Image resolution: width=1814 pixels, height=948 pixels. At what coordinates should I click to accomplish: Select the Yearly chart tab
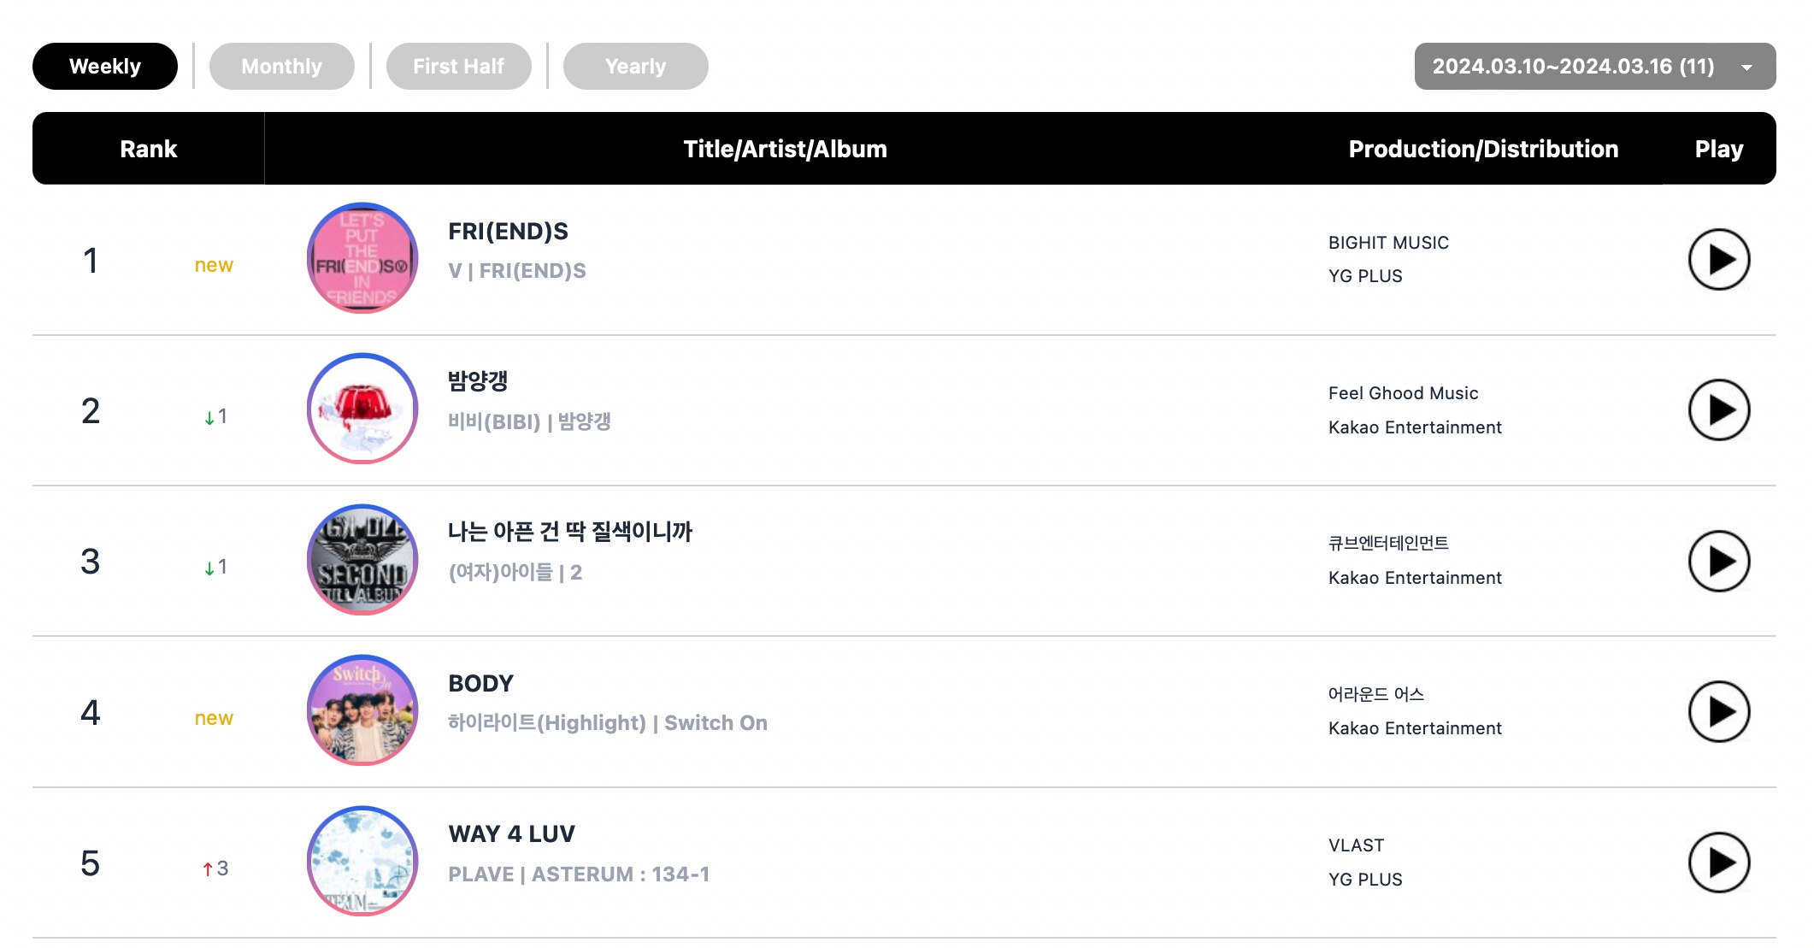[x=635, y=67]
